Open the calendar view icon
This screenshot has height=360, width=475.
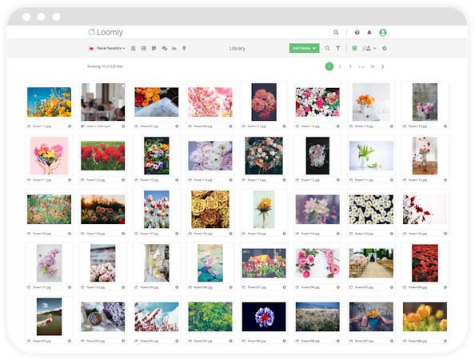pos(134,48)
